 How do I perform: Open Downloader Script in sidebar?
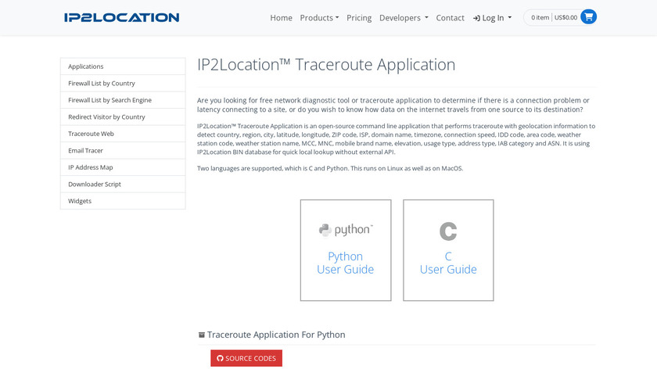tap(123, 184)
